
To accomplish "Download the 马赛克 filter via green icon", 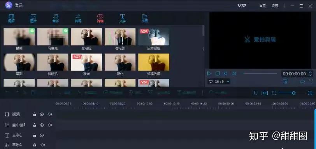I will [x=65, y=31].
